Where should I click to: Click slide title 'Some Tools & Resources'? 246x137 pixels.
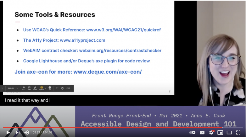pos(55,14)
